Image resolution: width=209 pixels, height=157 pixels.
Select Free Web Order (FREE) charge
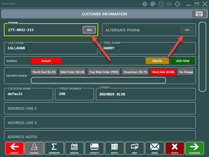coord(104,72)
